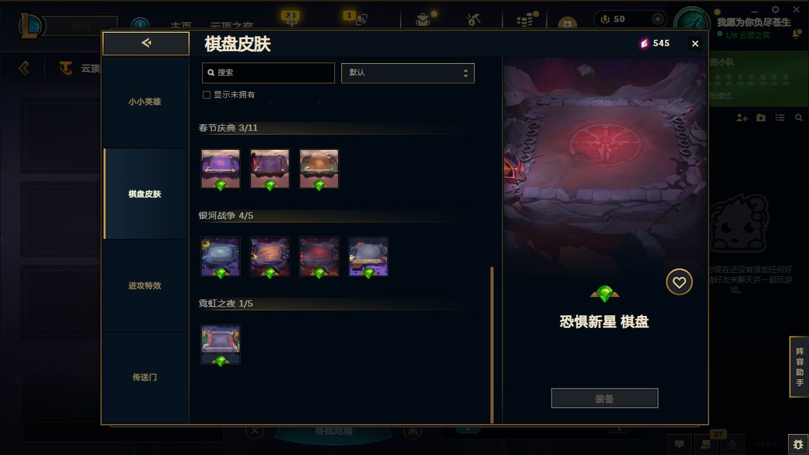The width and height of the screenshot is (809, 455).
Task: Select the 传送门 tab
Action: (x=145, y=377)
